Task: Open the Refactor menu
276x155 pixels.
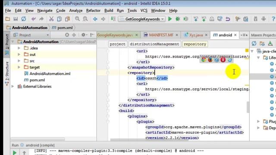Action: pos(93,10)
